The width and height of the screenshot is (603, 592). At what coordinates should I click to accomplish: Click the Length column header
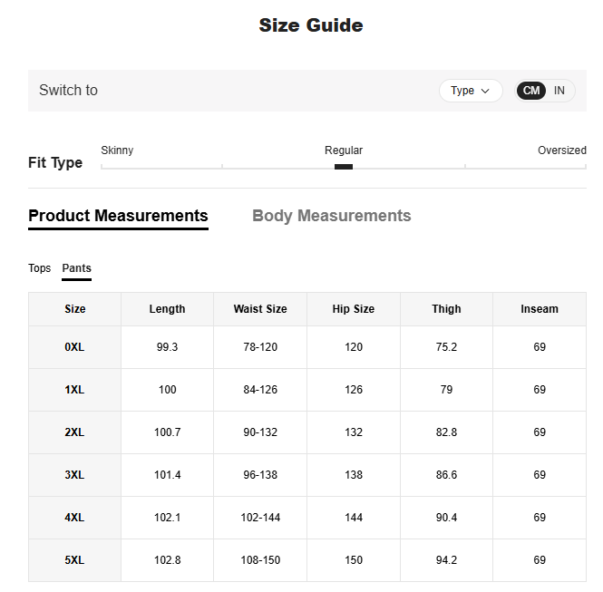(x=167, y=309)
